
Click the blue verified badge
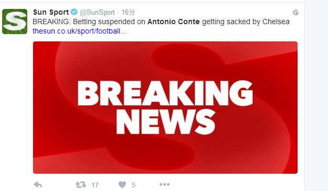(74, 12)
